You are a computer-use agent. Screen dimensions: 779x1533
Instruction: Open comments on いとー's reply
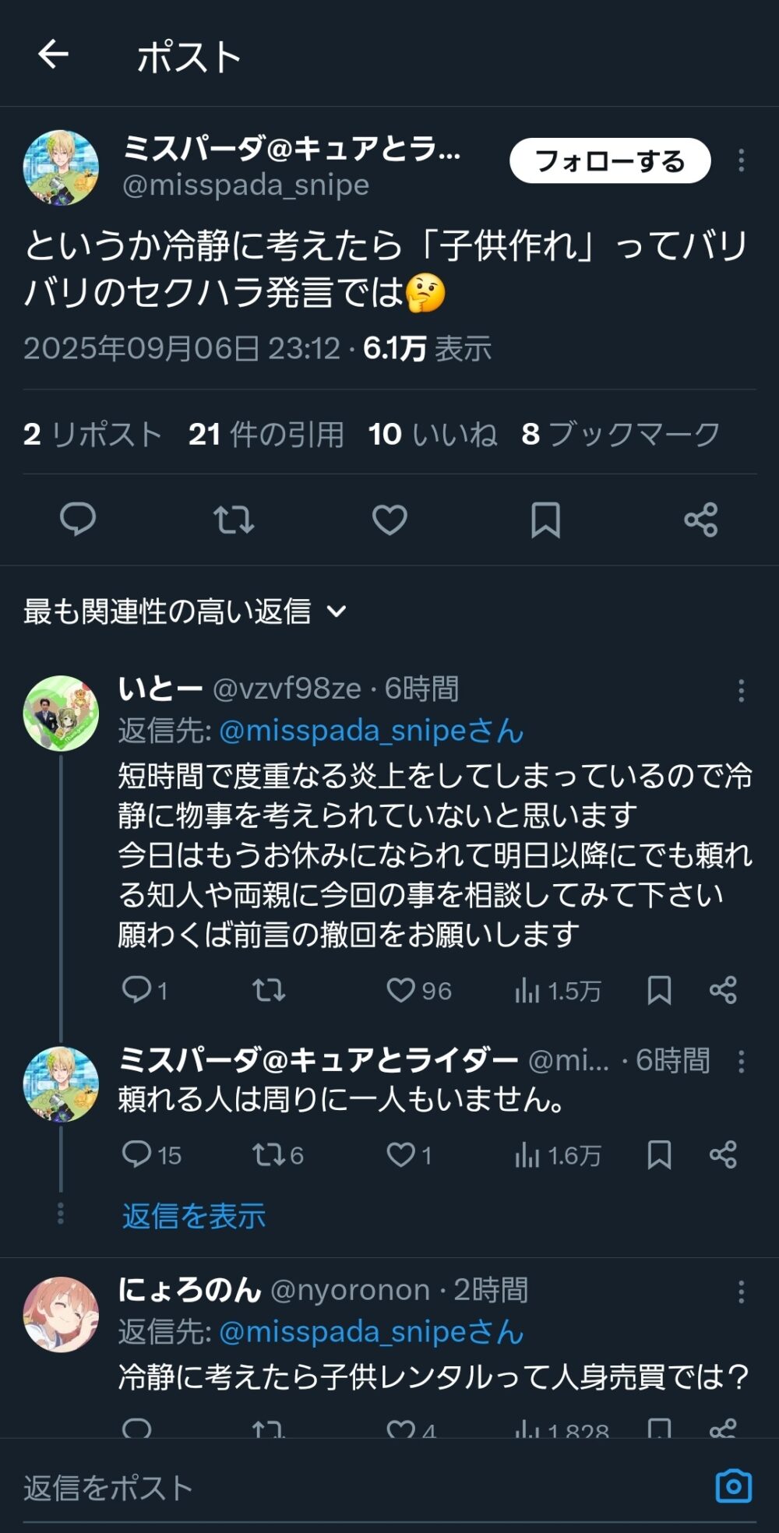click(x=145, y=990)
